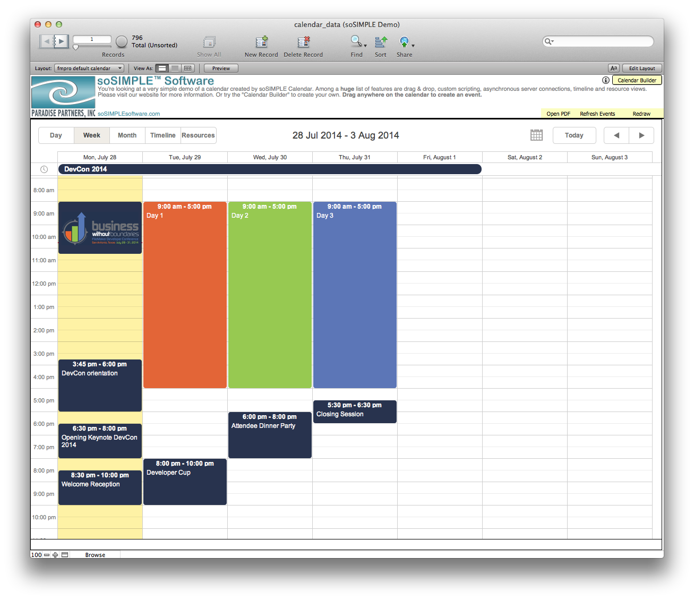Image resolution: width=694 pixels, height=600 pixels.
Task: Click the zoom in plus icon
Action: pos(55,555)
